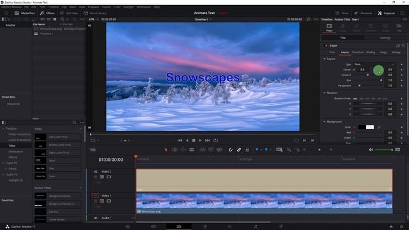Mute audio with the speaker icon
This screenshot has width=409, height=230.
click(371, 149)
